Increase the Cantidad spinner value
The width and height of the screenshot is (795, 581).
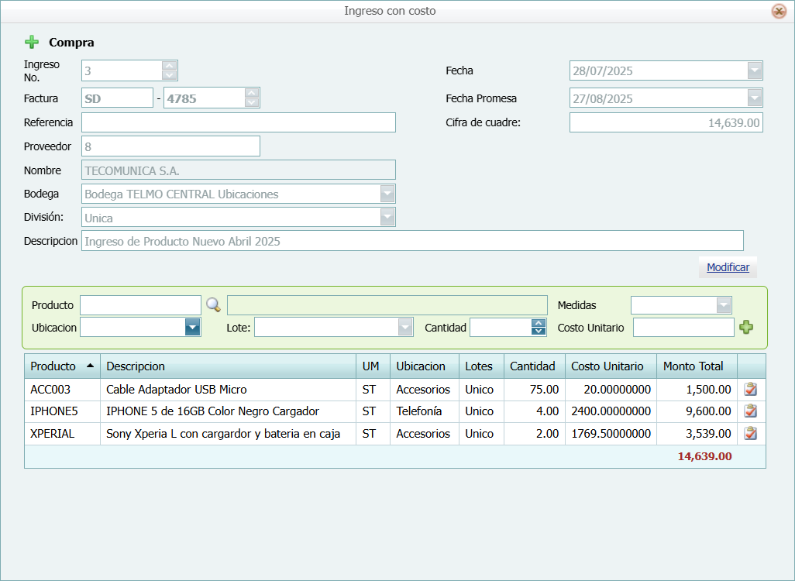pos(539,324)
